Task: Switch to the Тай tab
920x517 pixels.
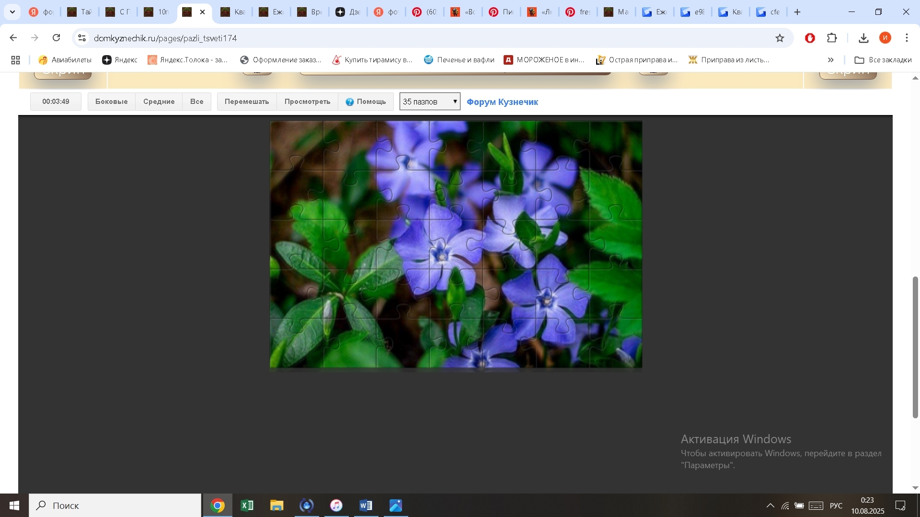Action: [x=80, y=12]
